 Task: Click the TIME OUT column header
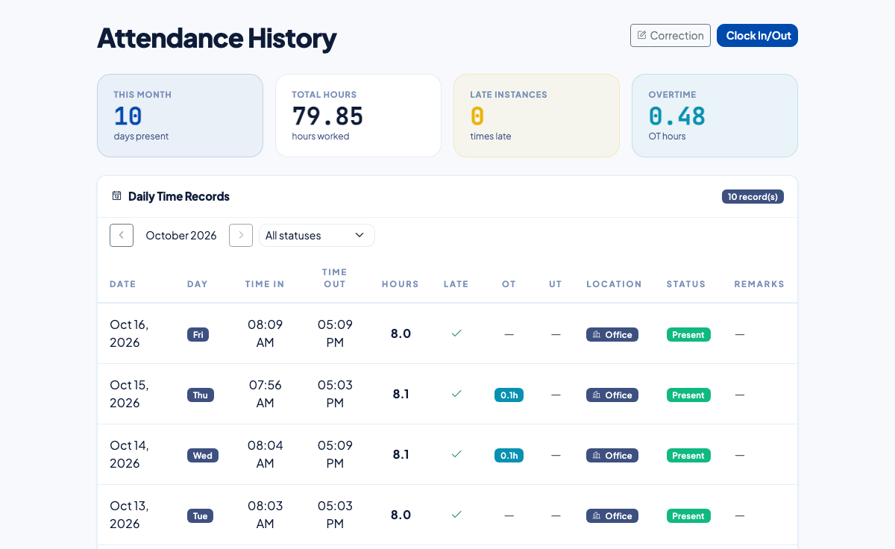tap(335, 278)
